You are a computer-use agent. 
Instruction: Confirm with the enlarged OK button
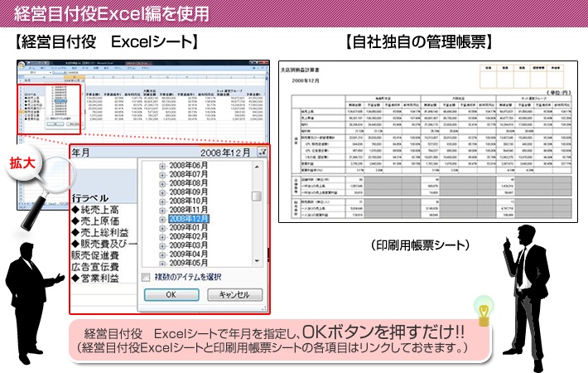(171, 295)
